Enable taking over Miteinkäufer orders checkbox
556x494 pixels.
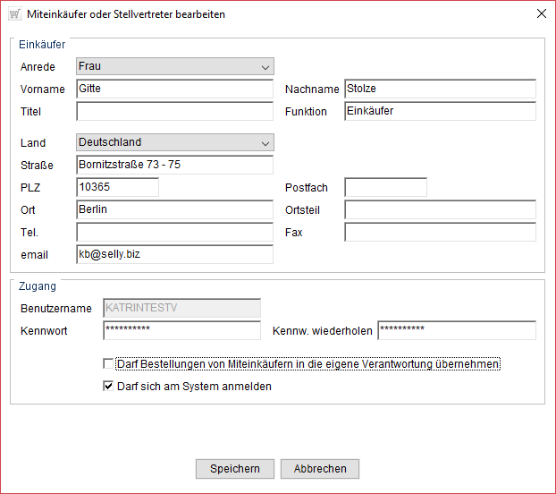(x=109, y=364)
